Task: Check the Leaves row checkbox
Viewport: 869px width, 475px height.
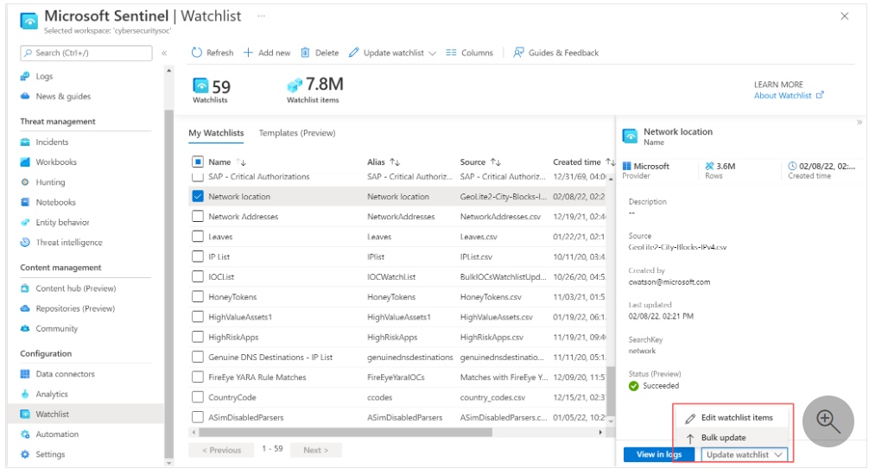Action: 197,236
